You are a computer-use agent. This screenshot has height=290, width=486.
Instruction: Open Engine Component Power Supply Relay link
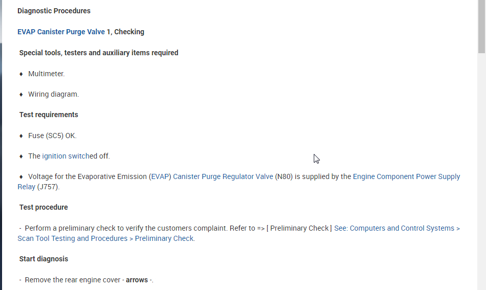(406, 176)
